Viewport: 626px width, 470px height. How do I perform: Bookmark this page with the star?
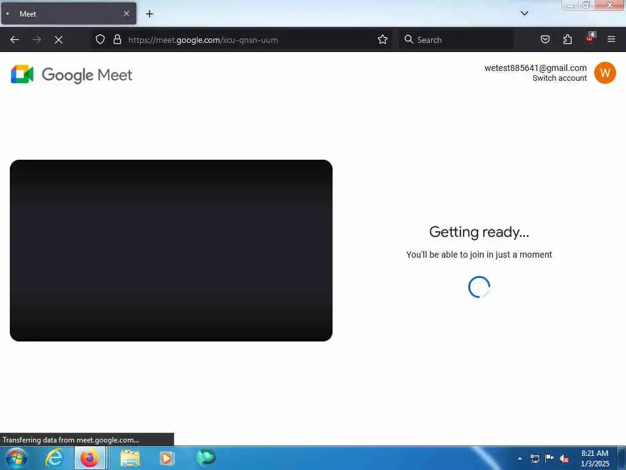click(x=383, y=39)
